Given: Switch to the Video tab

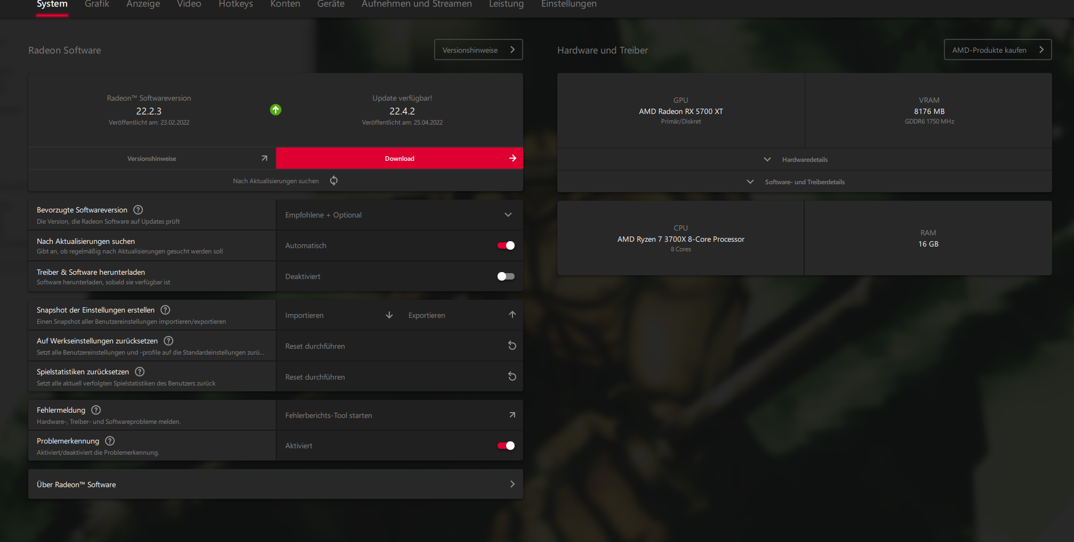Looking at the screenshot, I should pyautogui.click(x=189, y=4).
